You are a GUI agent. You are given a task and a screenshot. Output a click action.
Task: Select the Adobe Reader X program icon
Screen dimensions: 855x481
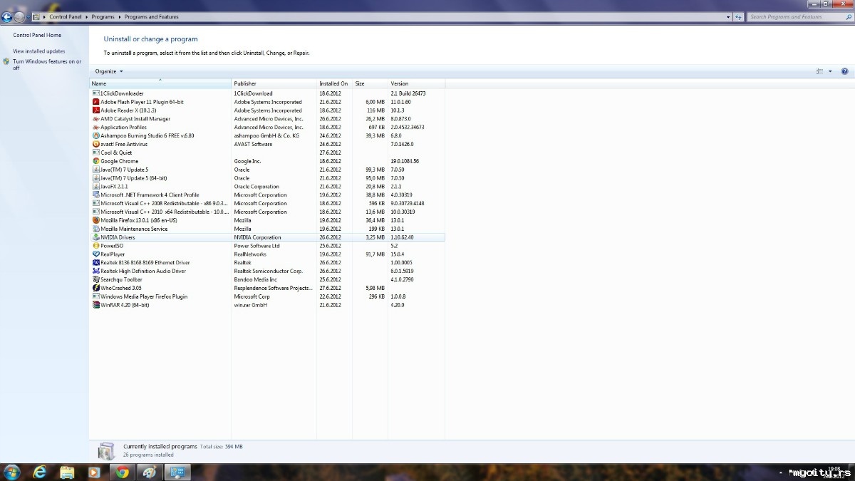tap(95, 110)
